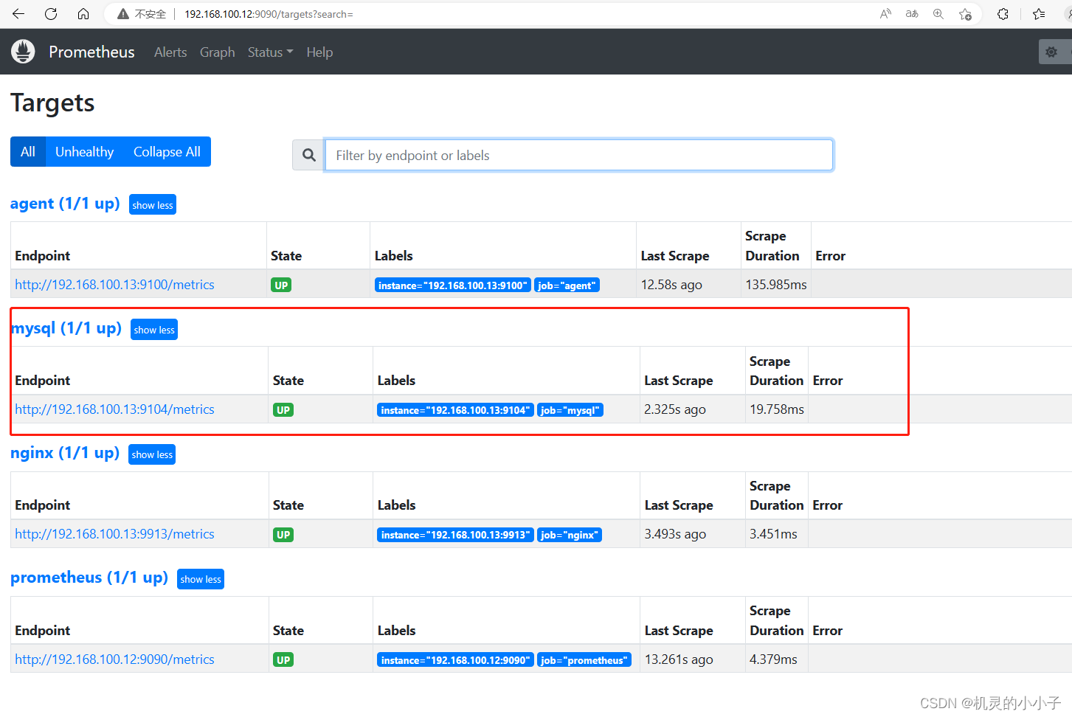Open browser extensions puzzle icon
Screen dimensions: 1072x717
1003,14
